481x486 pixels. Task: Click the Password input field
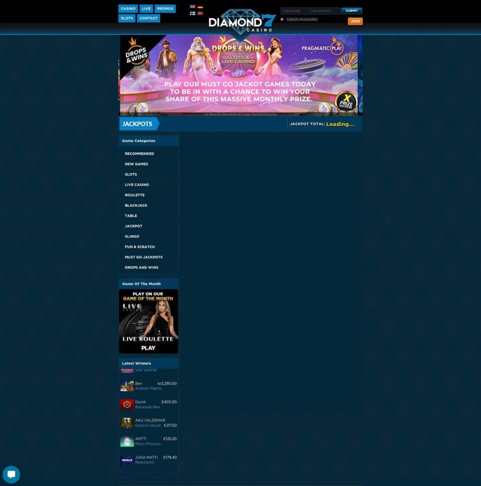[x=326, y=11]
